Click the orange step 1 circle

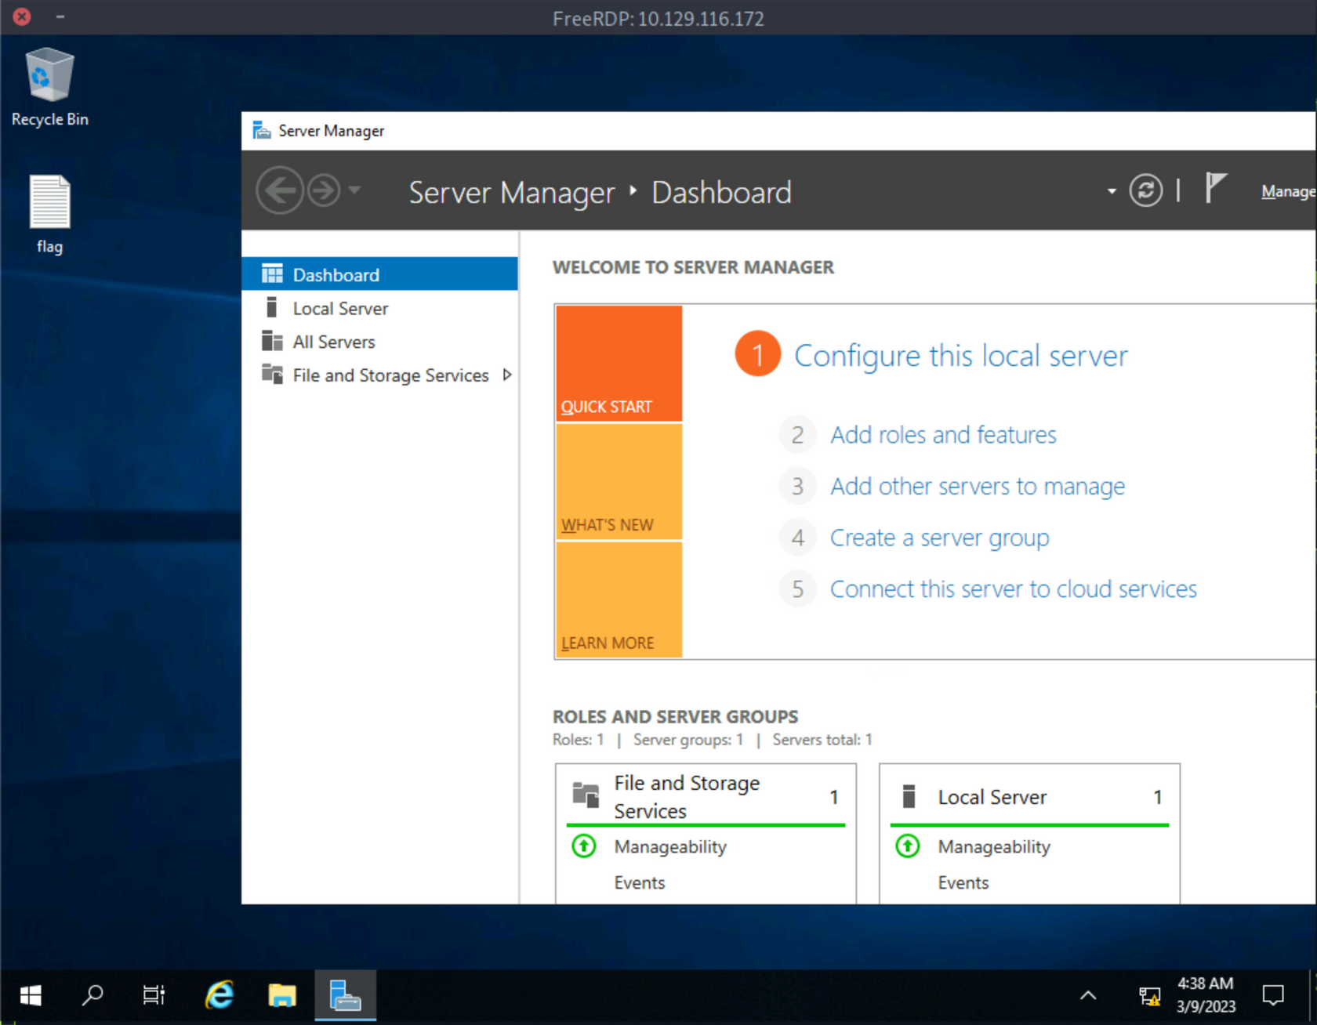757,354
